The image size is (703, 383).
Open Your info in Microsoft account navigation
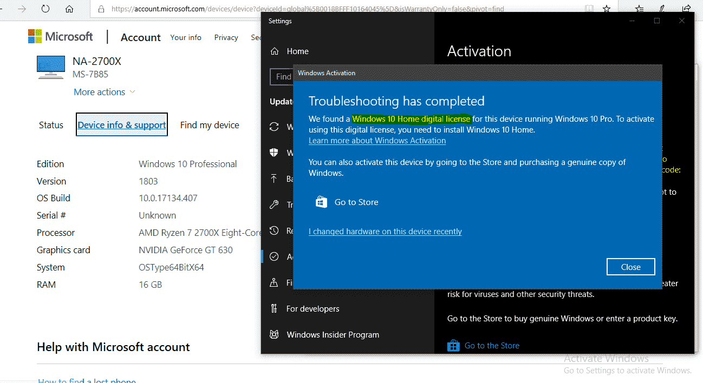pos(186,37)
